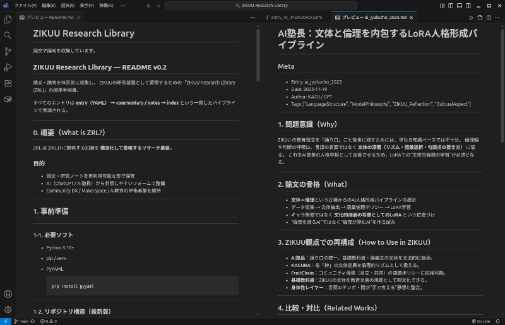This screenshot has width=505, height=325.
Task: Switch to the entry_AI_JYUKUCHO.yaml tab
Action: click(296, 17)
